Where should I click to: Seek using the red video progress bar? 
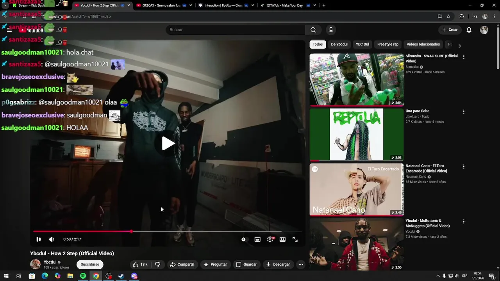[167, 231]
